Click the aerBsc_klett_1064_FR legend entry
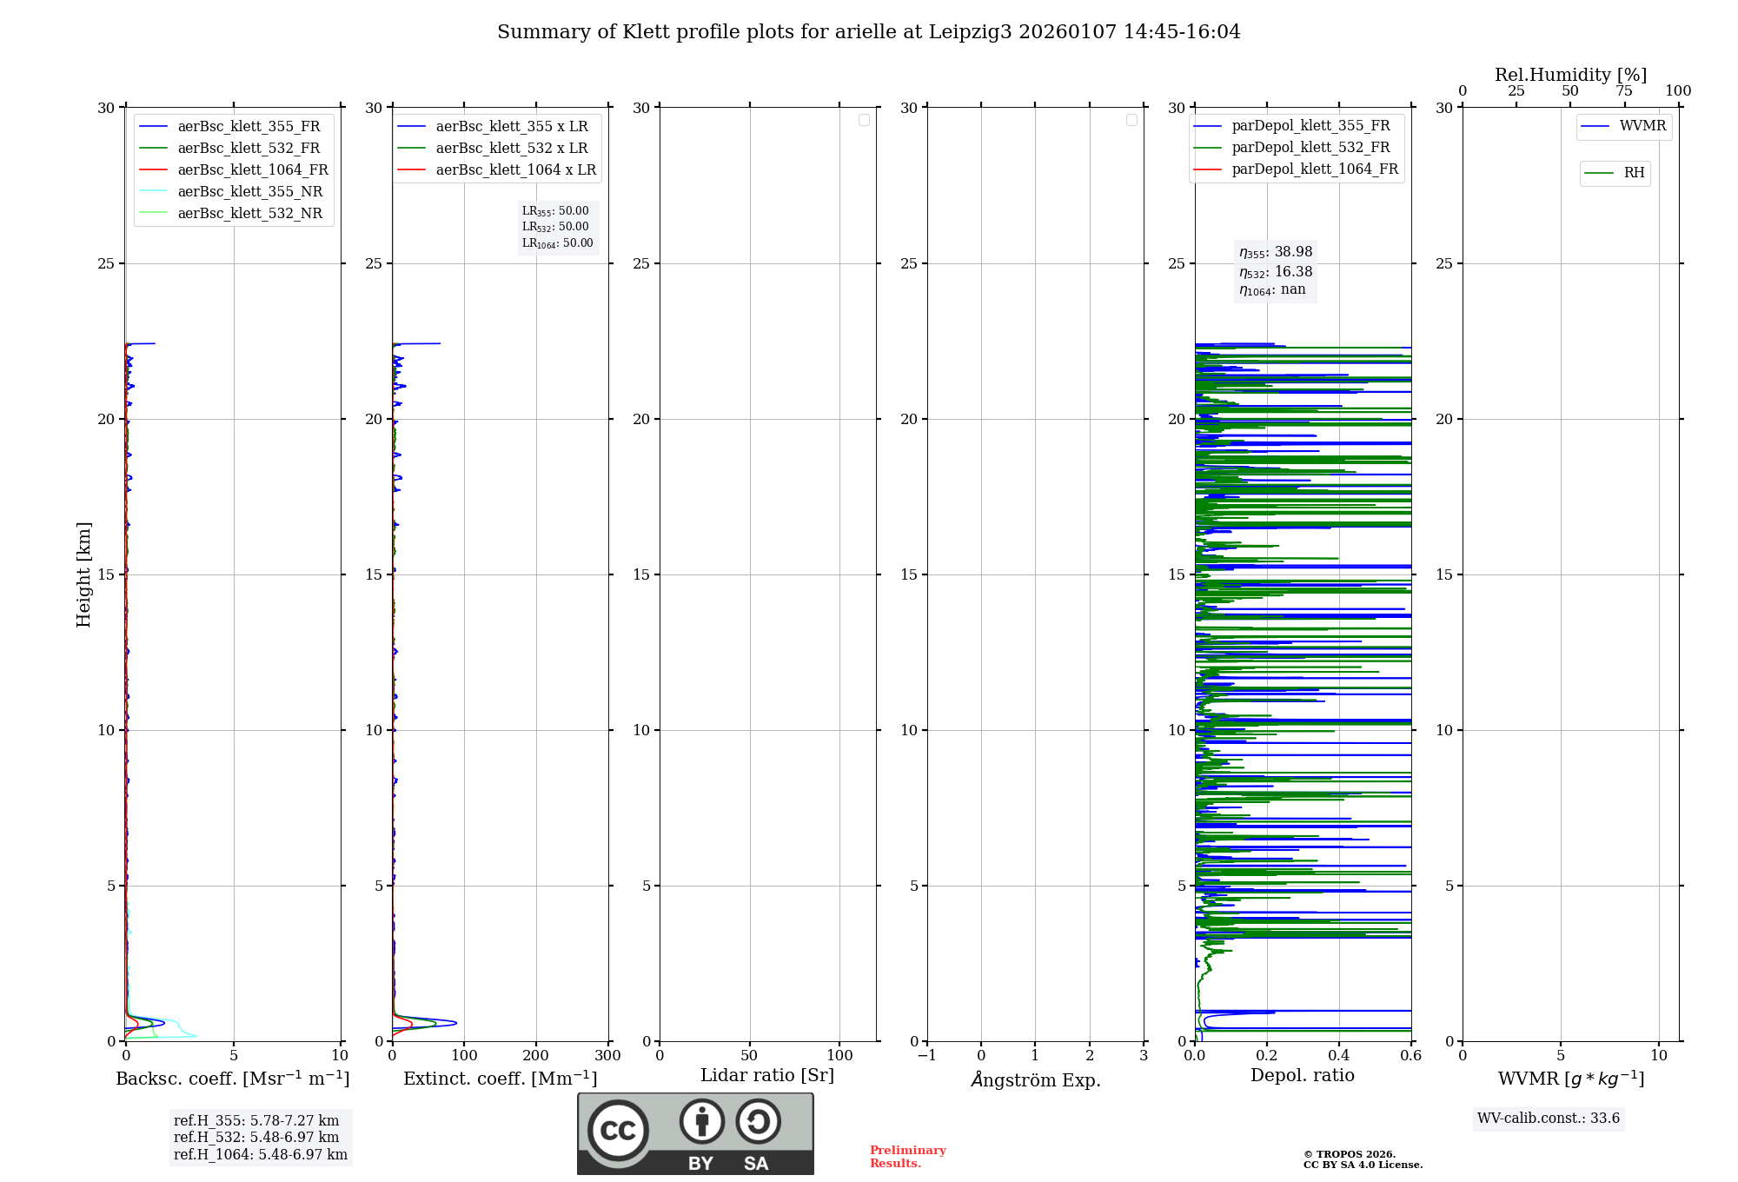1738x1182 pixels. point(252,169)
